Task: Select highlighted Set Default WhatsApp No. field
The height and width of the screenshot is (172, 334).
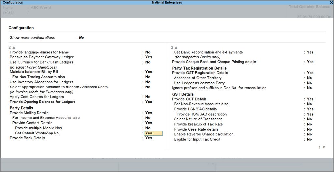Action: point(153,133)
